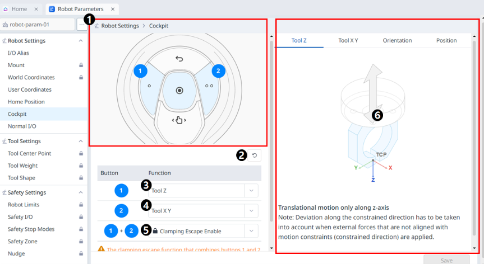Click the center circle button on cockpit diagram

point(179,90)
